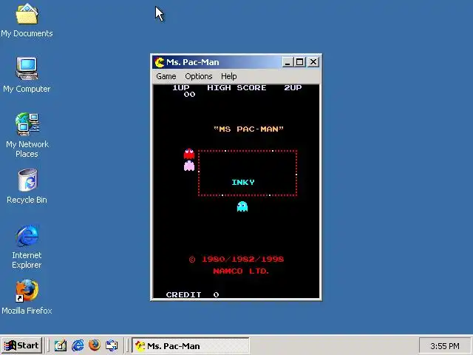This screenshot has width=473, height=355.
Task: Click the HIGH SCORE label
Action: (236, 88)
